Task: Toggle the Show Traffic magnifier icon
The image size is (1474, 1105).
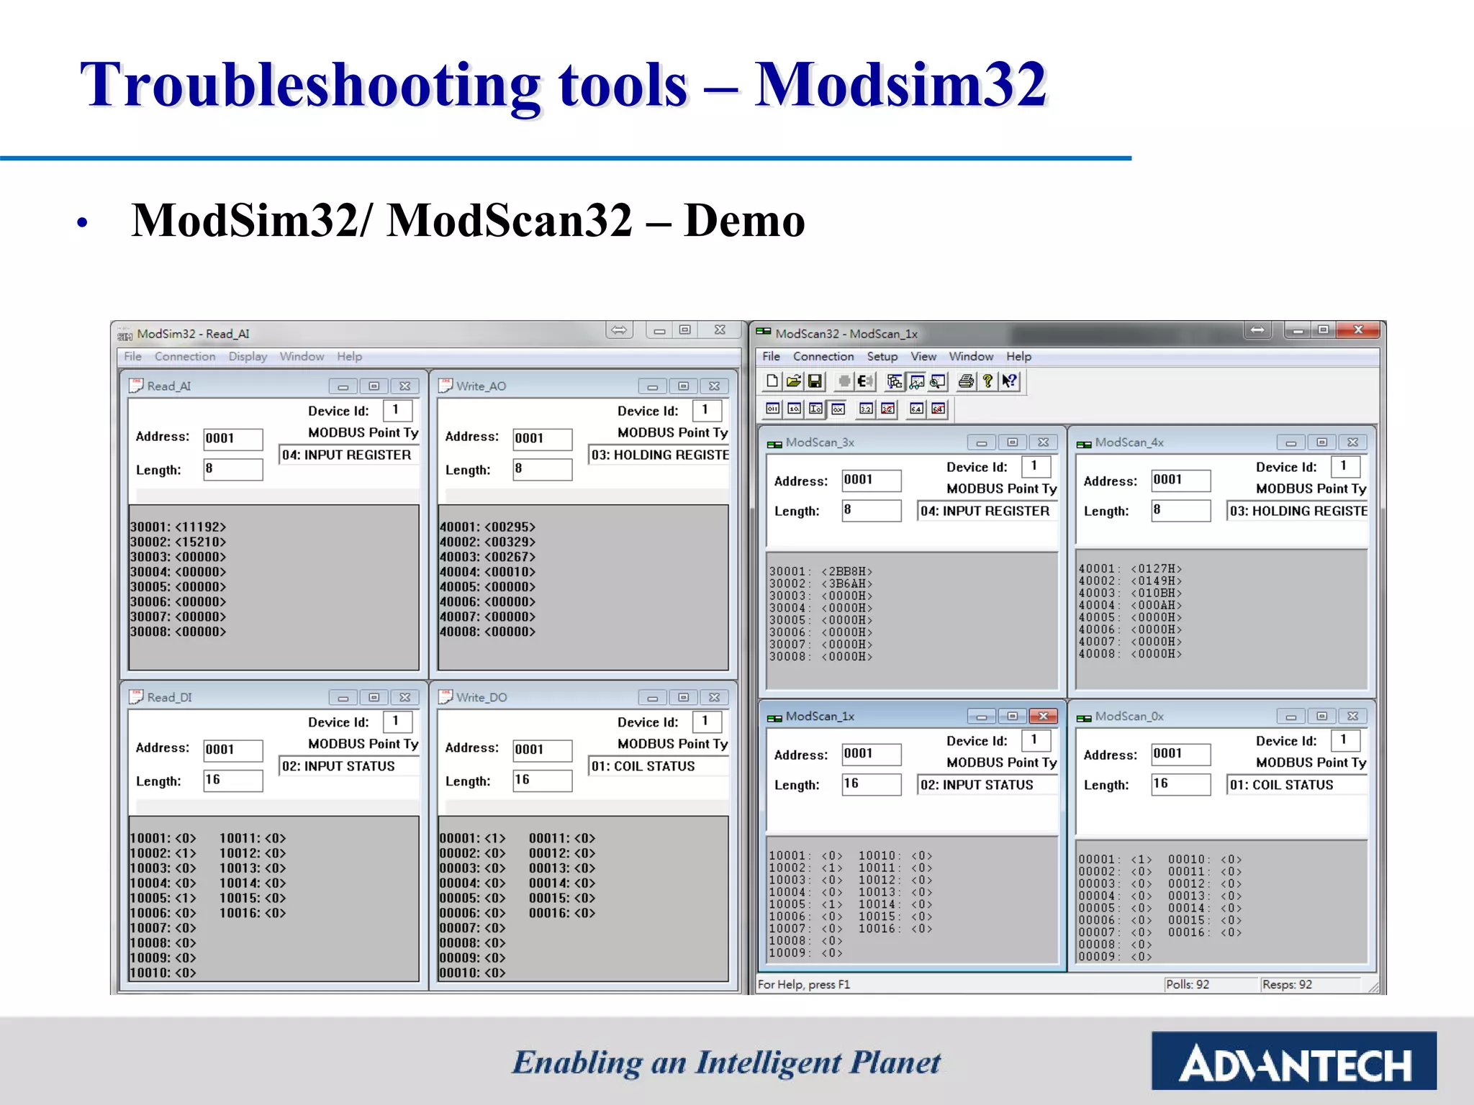Action: (x=938, y=381)
